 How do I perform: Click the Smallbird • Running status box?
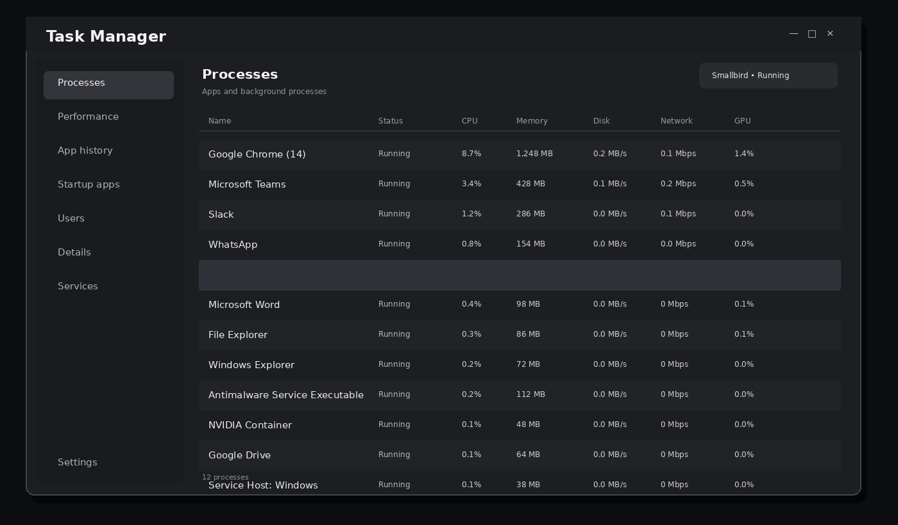768,76
